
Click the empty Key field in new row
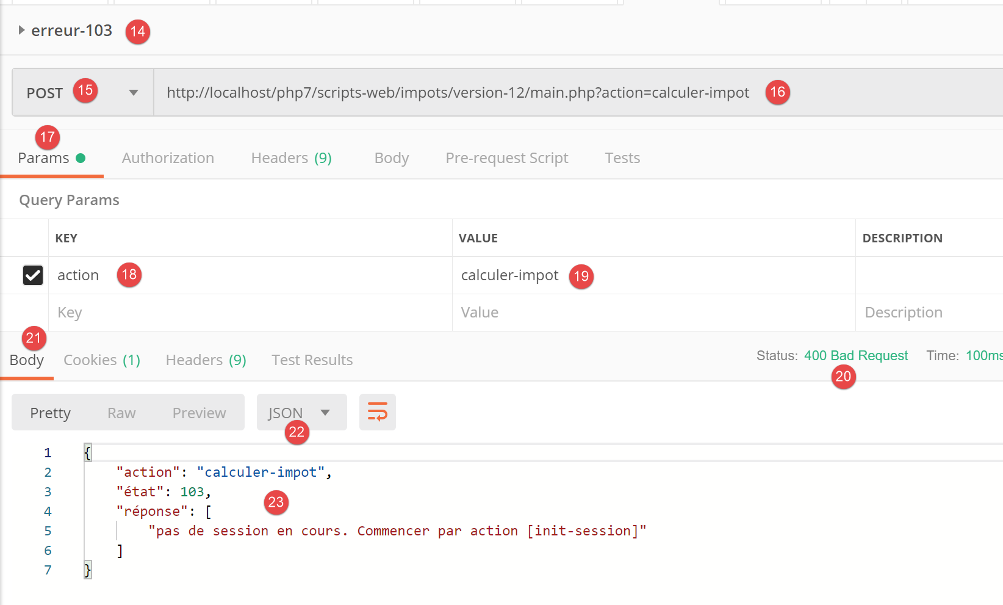pos(244,313)
